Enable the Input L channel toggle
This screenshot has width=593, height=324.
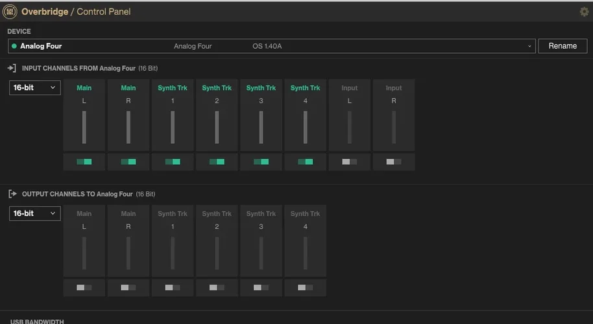pos(350,161)
